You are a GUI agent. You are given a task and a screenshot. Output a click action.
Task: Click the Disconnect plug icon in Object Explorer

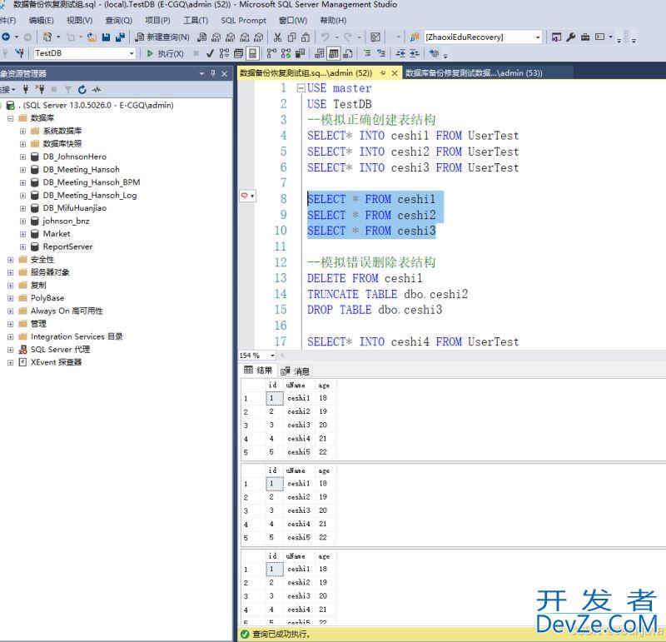coord(40,90)
